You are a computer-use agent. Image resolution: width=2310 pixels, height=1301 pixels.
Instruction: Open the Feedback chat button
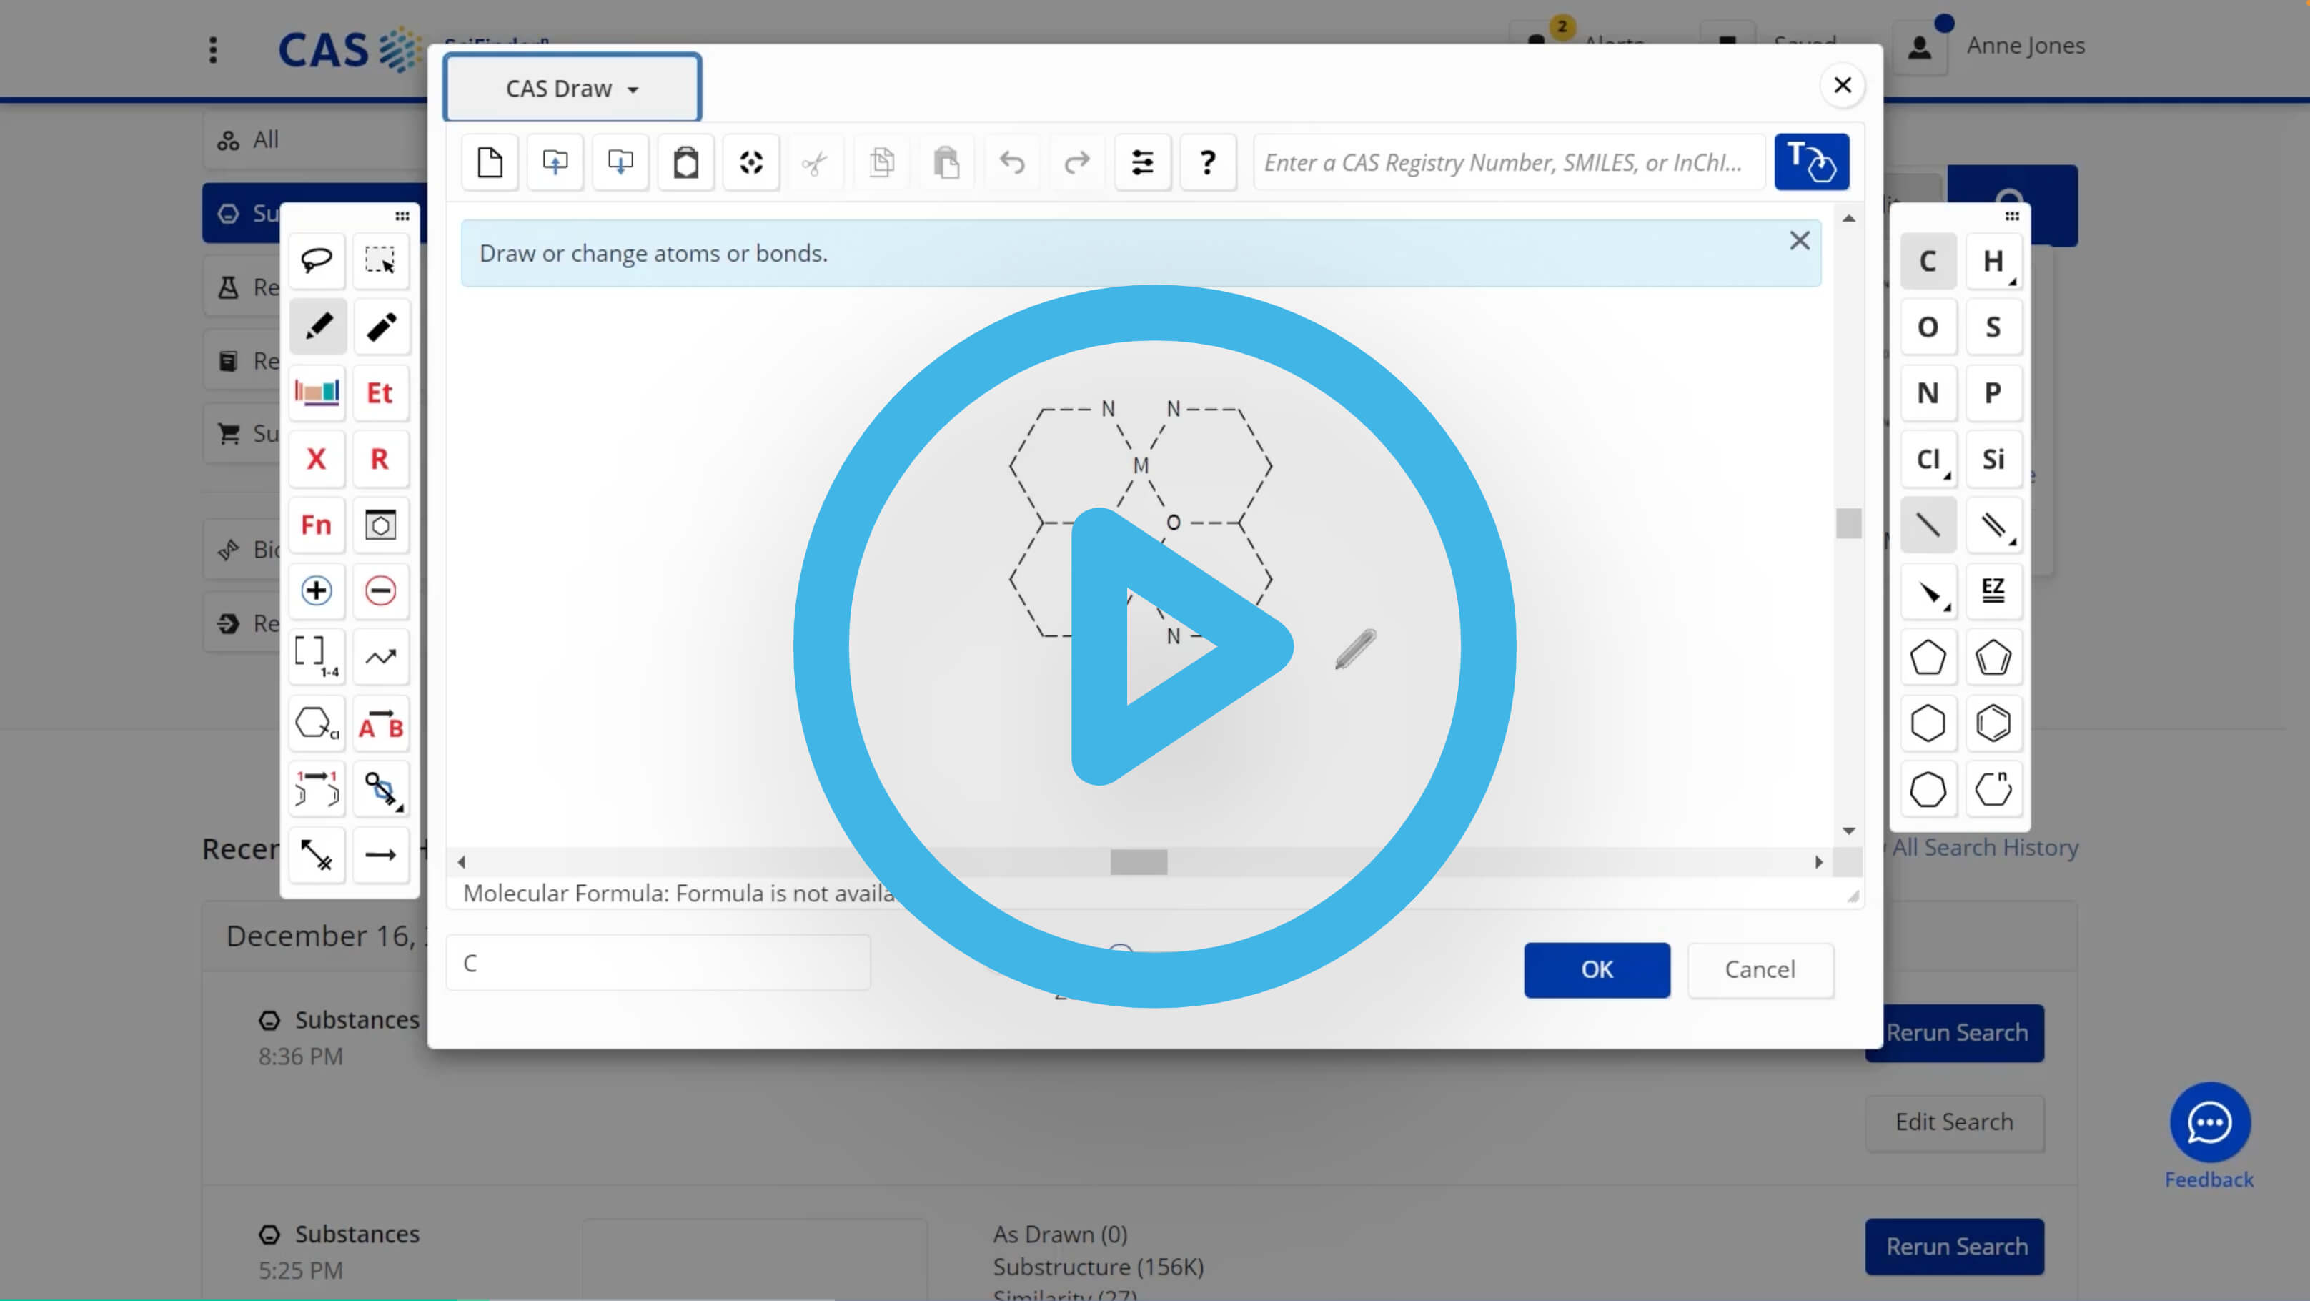[2209, 1122]
